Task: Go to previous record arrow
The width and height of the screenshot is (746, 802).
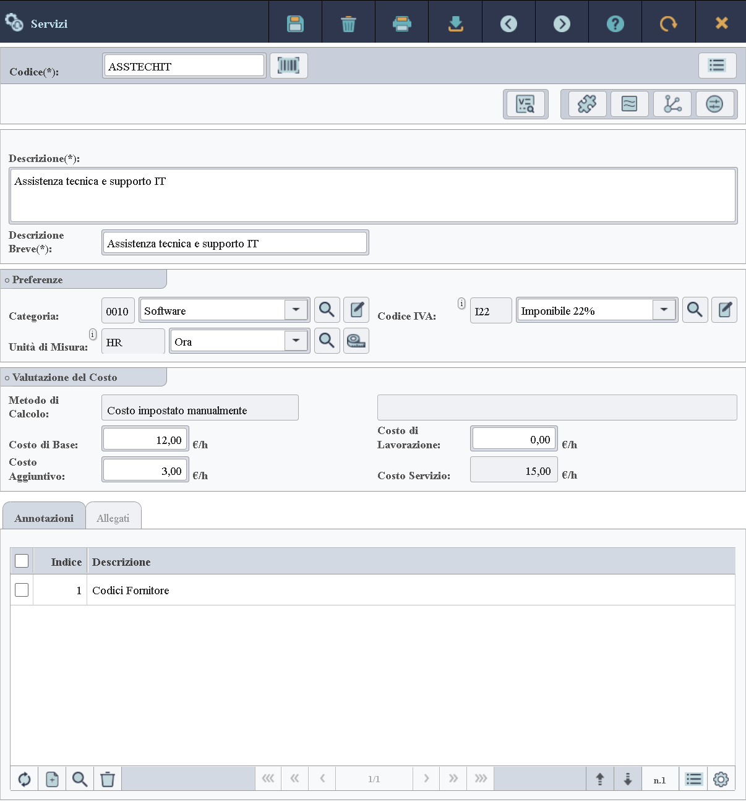Action: [508, 23]
